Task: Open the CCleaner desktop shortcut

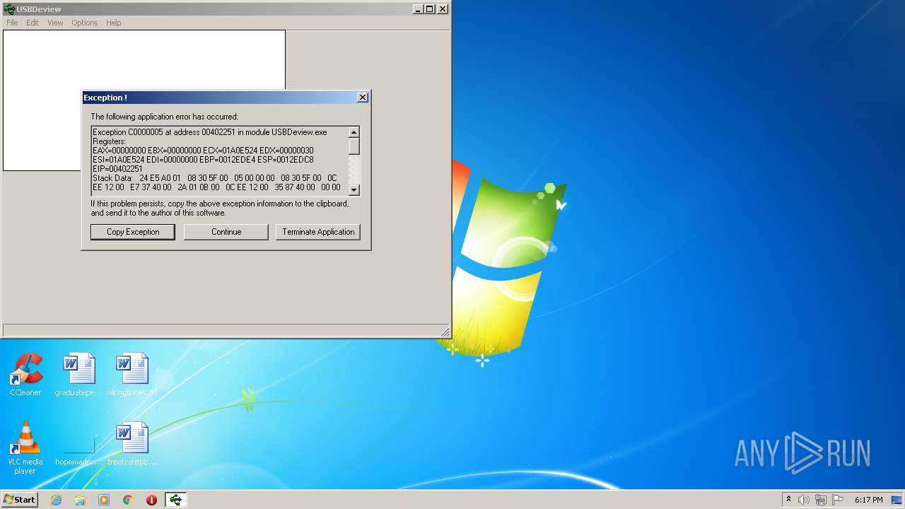Action: pyautogui.click(x=25, y=375)
